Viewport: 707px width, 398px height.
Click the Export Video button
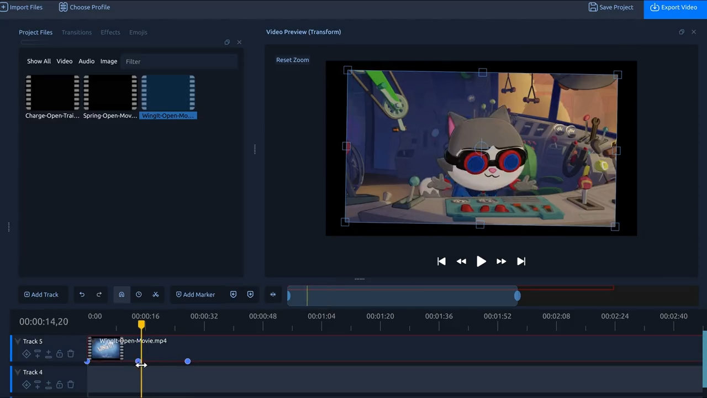coord(674,7)
